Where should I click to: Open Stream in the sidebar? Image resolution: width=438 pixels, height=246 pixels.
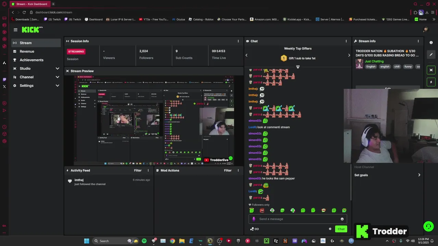click(x=36, y=43)
